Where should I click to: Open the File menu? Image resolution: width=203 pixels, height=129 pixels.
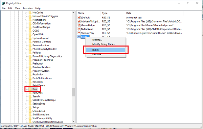[4, 8]
